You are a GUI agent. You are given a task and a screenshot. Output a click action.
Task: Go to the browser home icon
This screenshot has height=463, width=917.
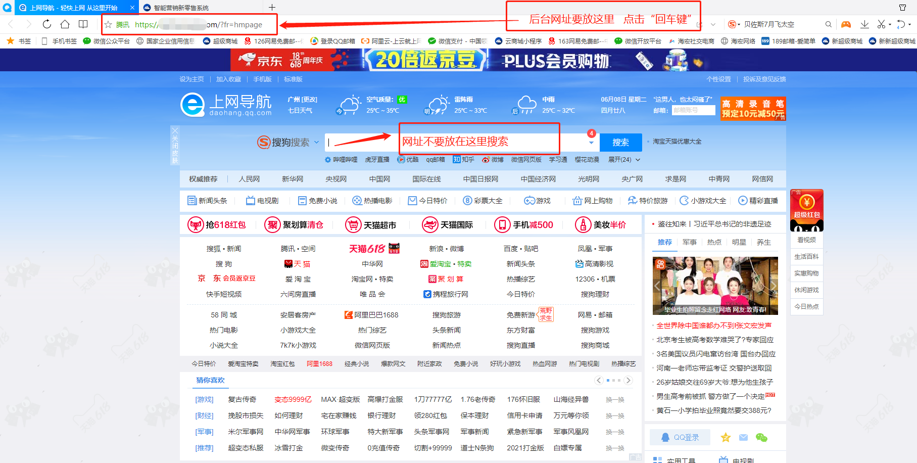click(x=65, y=24)
